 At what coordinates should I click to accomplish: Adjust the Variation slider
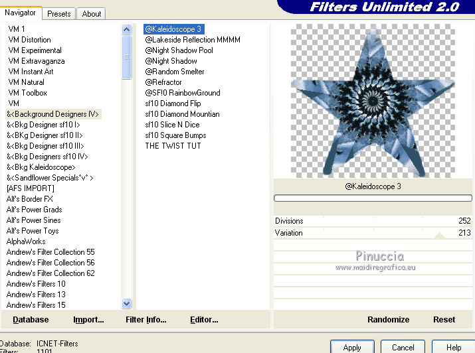pyautogui.click(x=373, y=233)
